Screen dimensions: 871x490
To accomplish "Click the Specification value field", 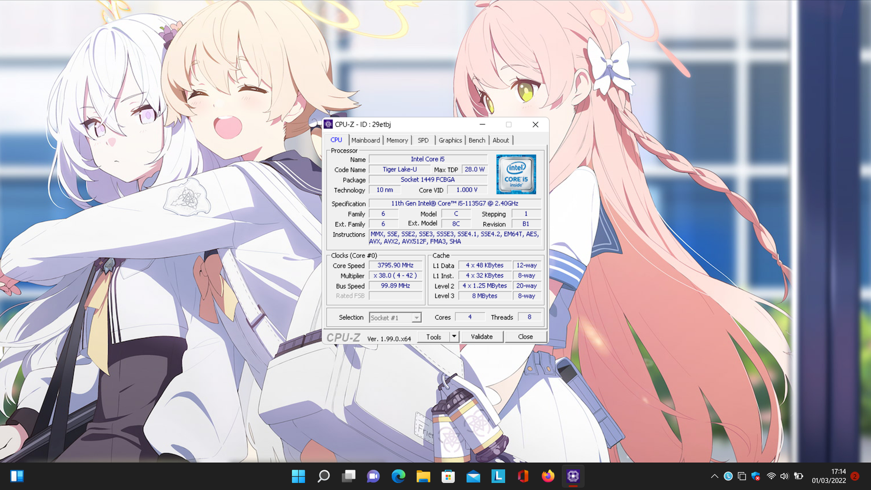I will (455, 203).
